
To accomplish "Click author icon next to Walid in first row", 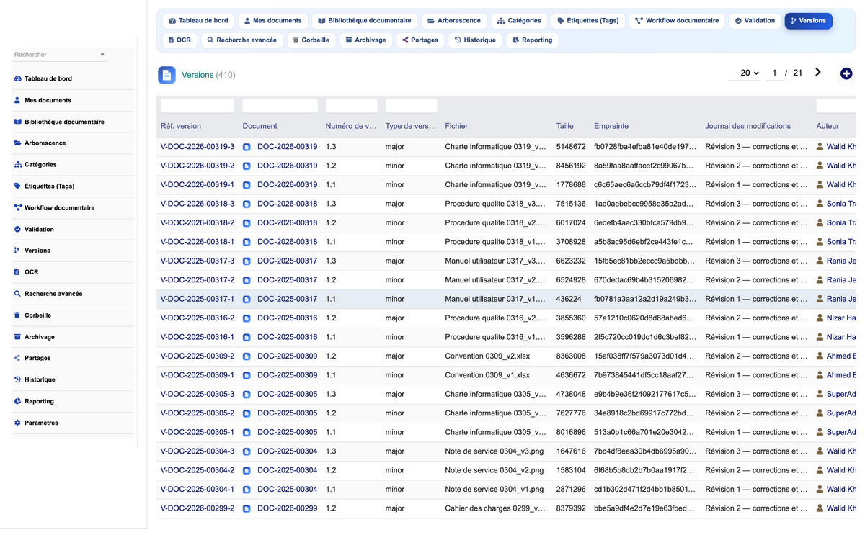I will (x=820, y=146).
